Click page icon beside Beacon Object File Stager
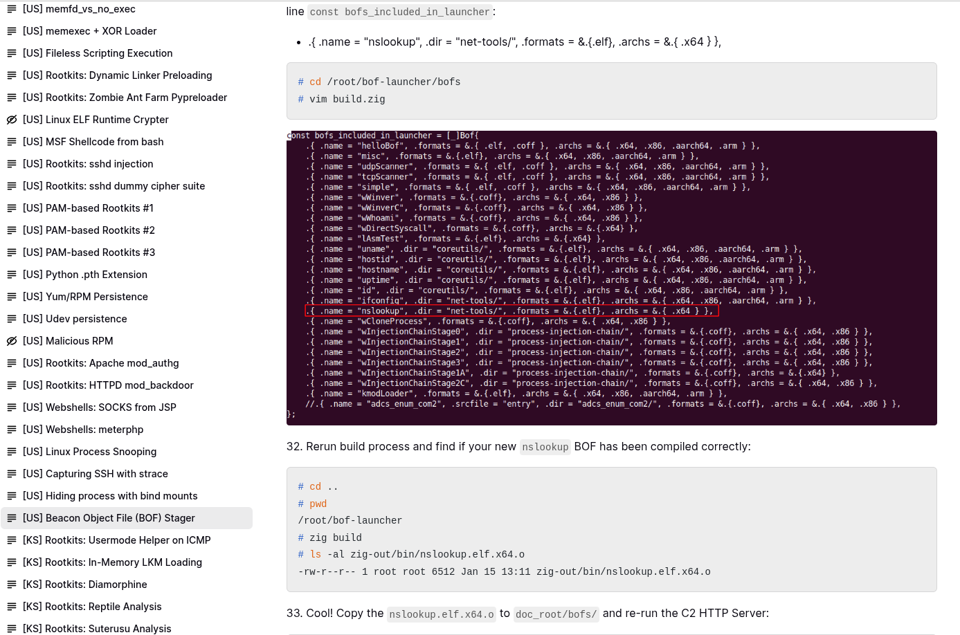The image size is (960, 635). pos(12,518)
